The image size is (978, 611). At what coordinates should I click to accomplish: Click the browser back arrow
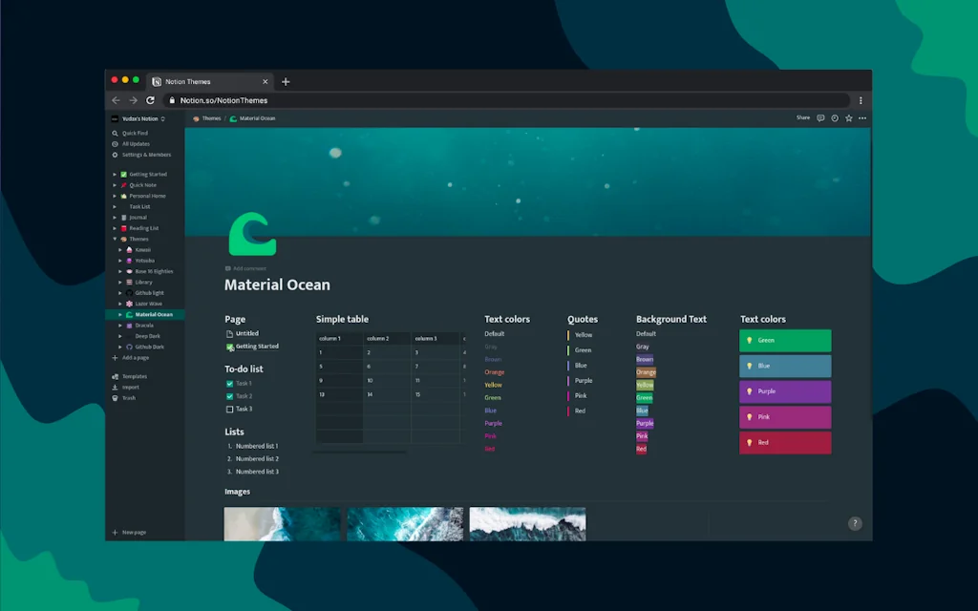click(x=116, y=100)
